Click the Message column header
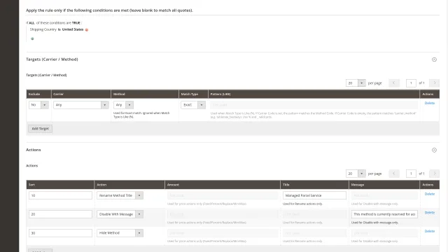 coord(384,185)
